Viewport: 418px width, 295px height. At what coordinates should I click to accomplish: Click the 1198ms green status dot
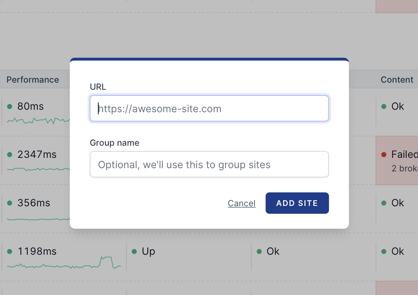click(10, 251)
